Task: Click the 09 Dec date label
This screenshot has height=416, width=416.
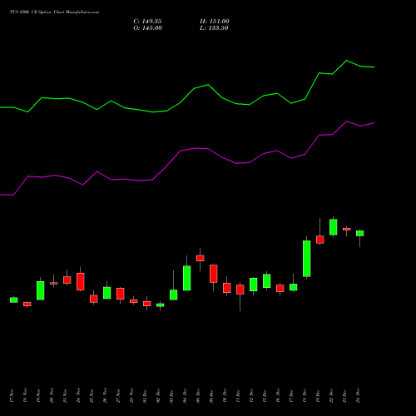Action: (x=211, y=396)
